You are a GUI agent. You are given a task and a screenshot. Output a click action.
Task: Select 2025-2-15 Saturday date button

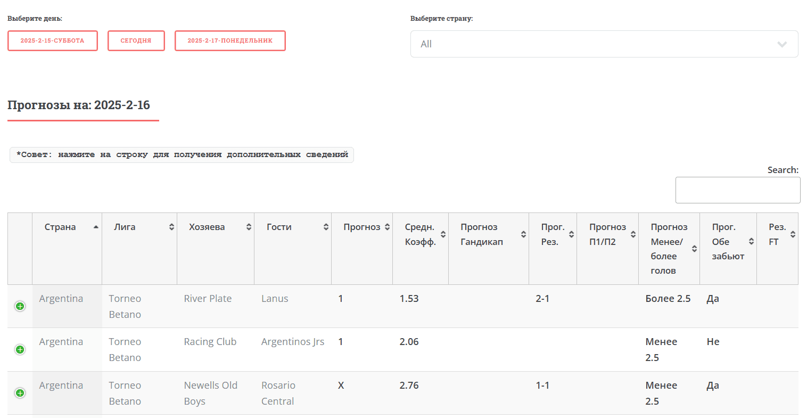(x=53, y=40)
